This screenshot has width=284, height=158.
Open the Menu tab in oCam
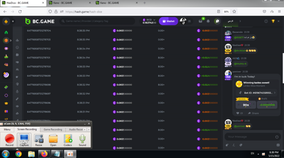(7, 129)
